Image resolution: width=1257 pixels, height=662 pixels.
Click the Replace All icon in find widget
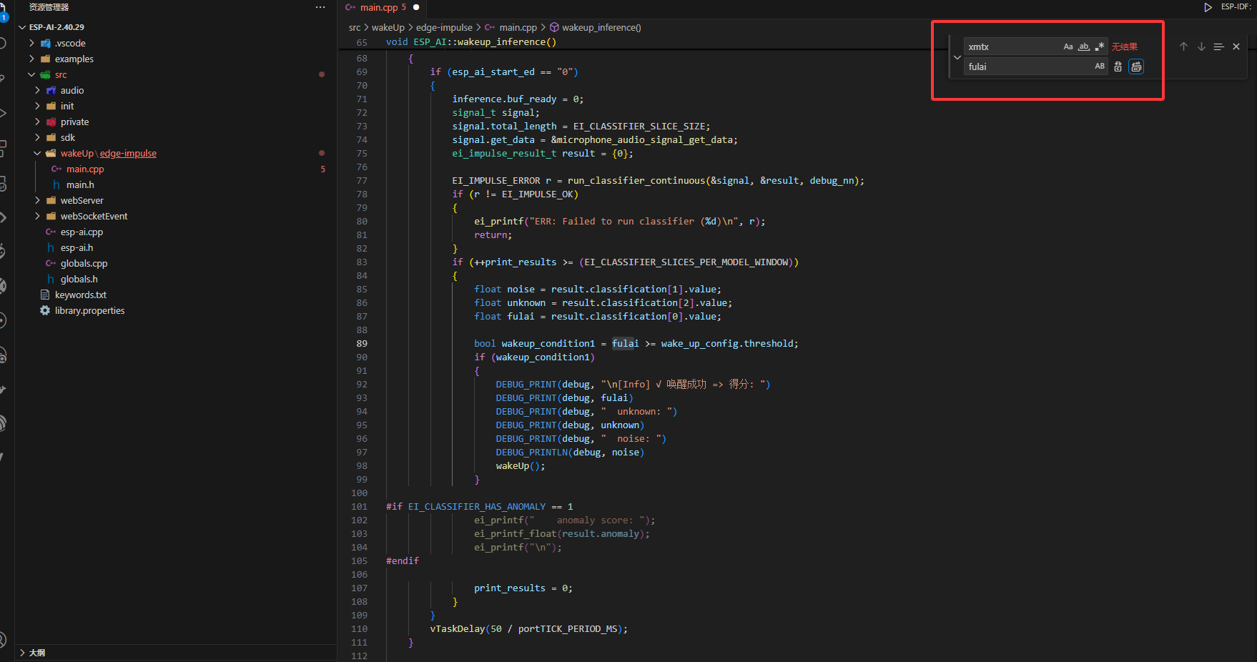click(x=1135, y=66)
